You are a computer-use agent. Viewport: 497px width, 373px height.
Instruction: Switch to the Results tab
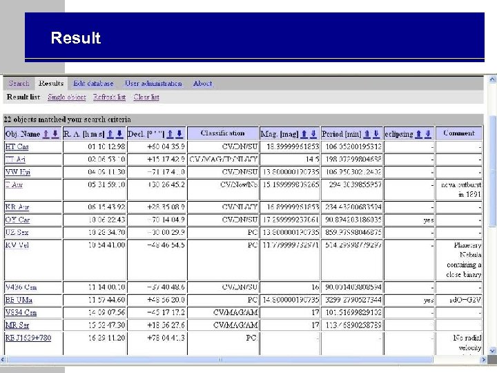(x=51, y=84)
